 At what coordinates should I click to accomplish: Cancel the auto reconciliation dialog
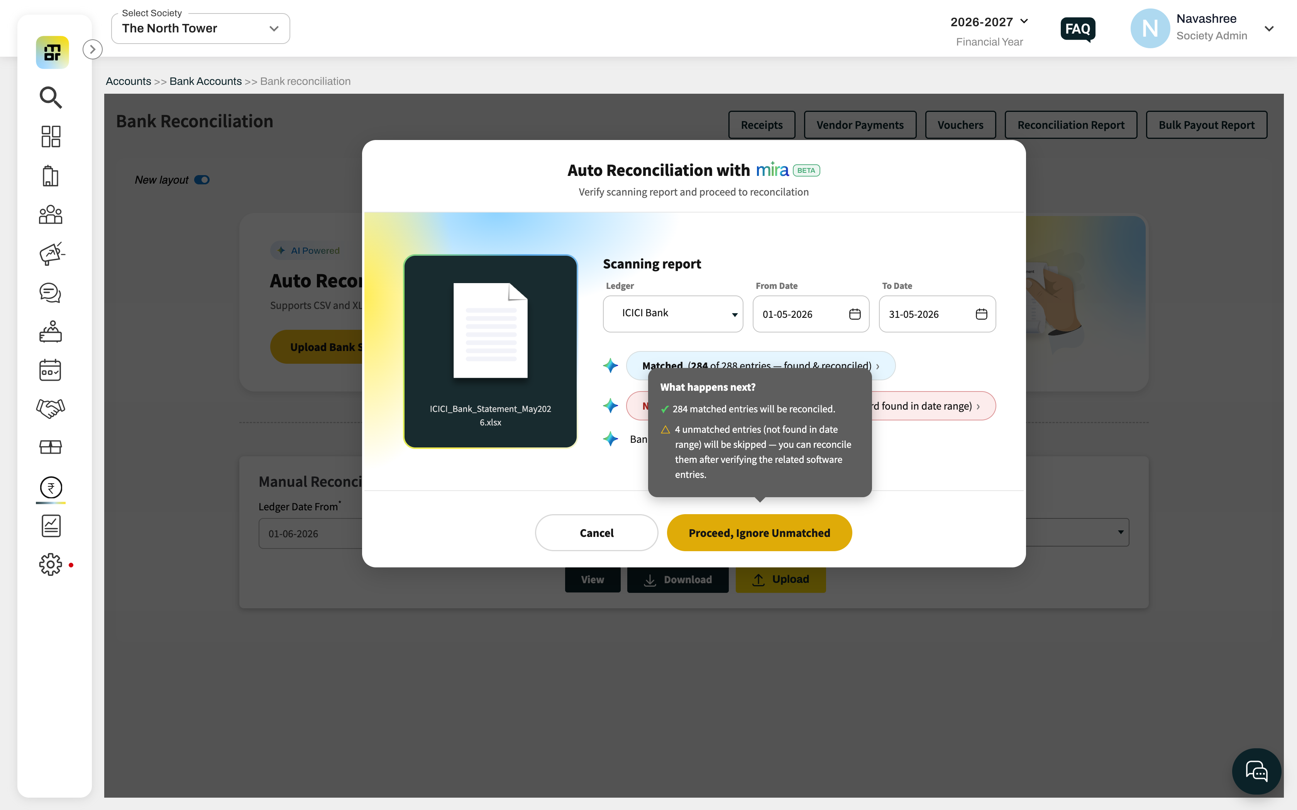click(596, 533)
